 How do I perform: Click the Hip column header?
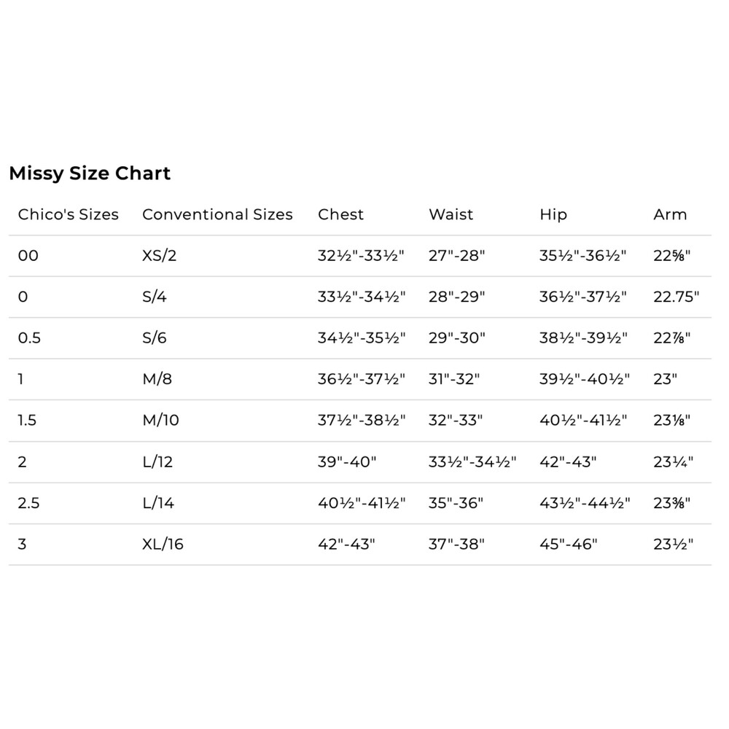[x=553, y=215]
